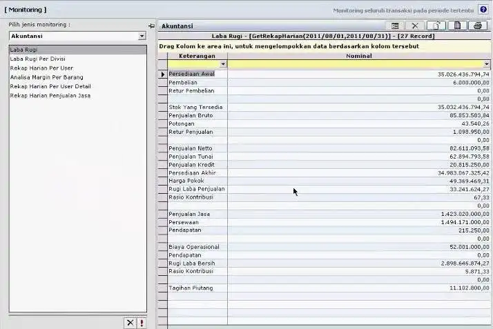Viewport: 493px width, 329px height.
Task: Open the Keterangan column filter dropdown
Action: (x=223, y=64)
